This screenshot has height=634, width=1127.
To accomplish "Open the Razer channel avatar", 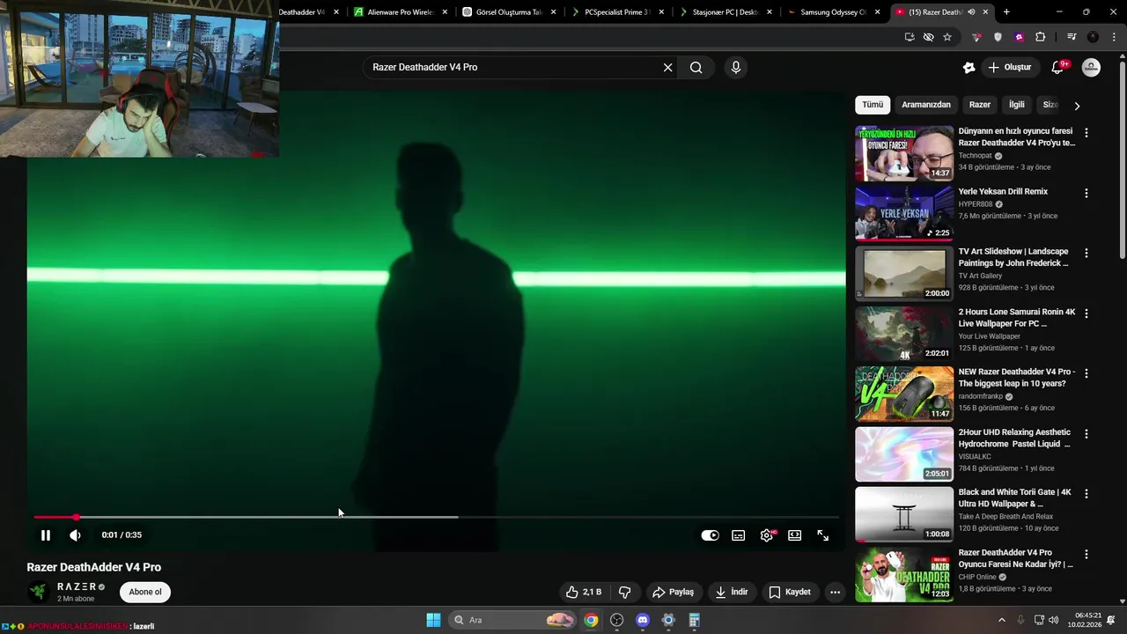I will click(38, 592).
